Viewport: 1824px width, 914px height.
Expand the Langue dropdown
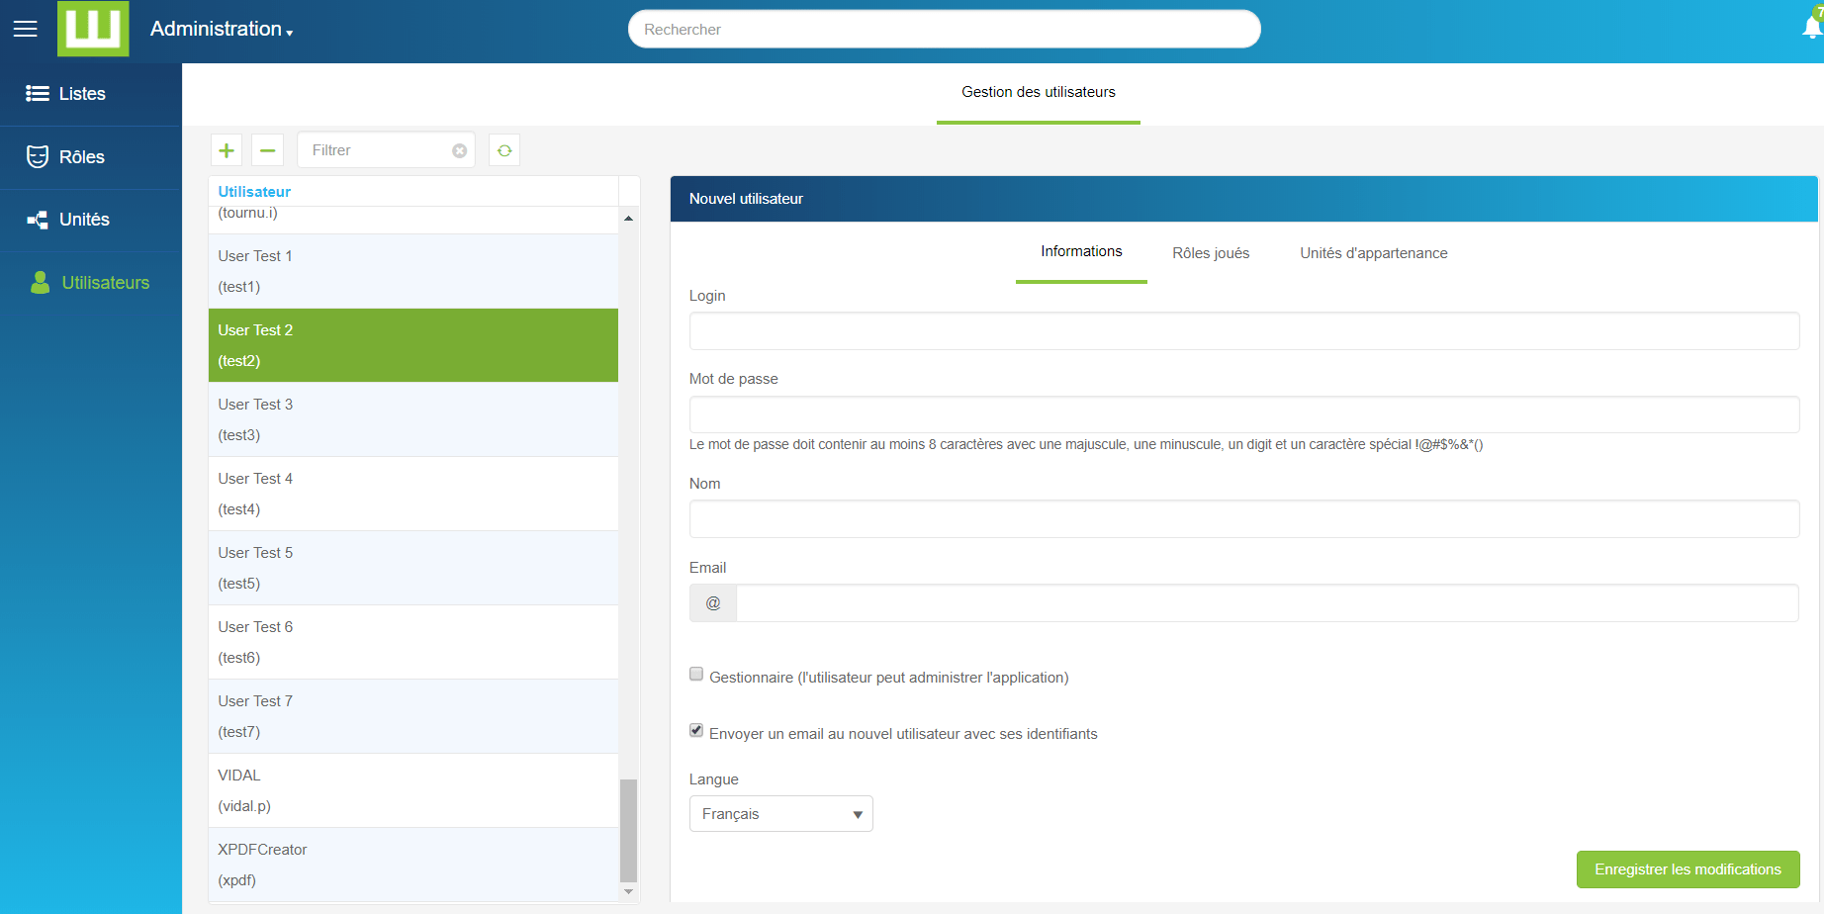[x=780, y=814]
